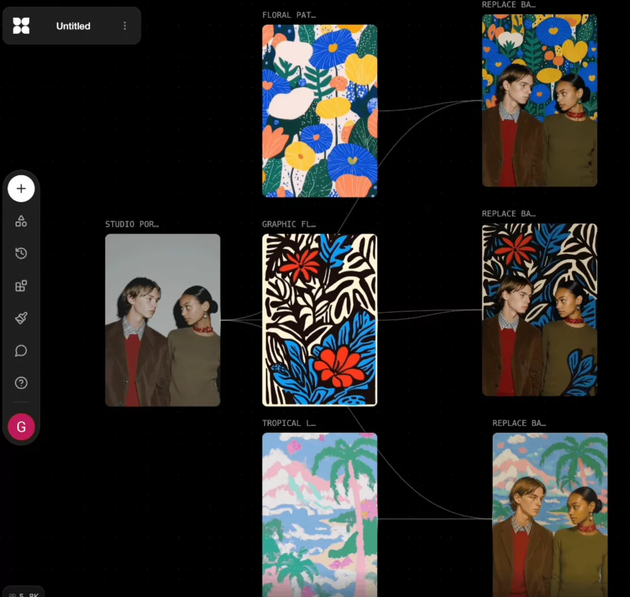Select the top Replace Background result image
Image resolution: width=630 pixels, height=597 pixels.
(x=539, y=100)
